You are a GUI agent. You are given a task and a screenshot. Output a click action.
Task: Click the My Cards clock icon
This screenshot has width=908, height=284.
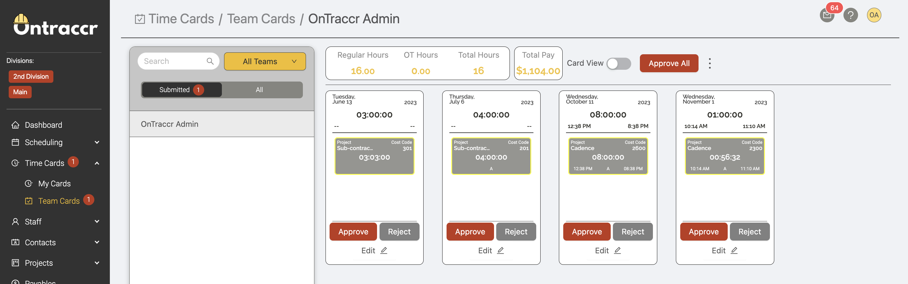coord(29,184)
